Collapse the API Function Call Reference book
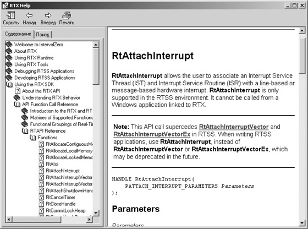Screen dimensions: 308x229 17,105
